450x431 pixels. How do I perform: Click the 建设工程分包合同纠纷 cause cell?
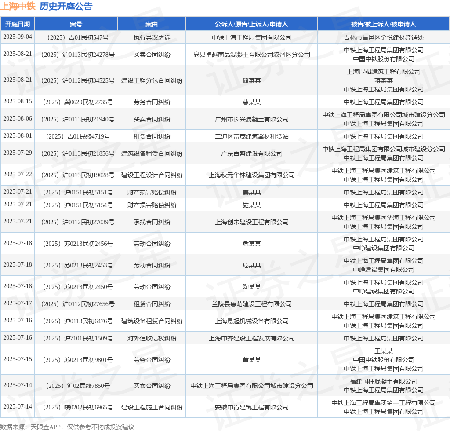pyautogui.click(x=152, y=80)
